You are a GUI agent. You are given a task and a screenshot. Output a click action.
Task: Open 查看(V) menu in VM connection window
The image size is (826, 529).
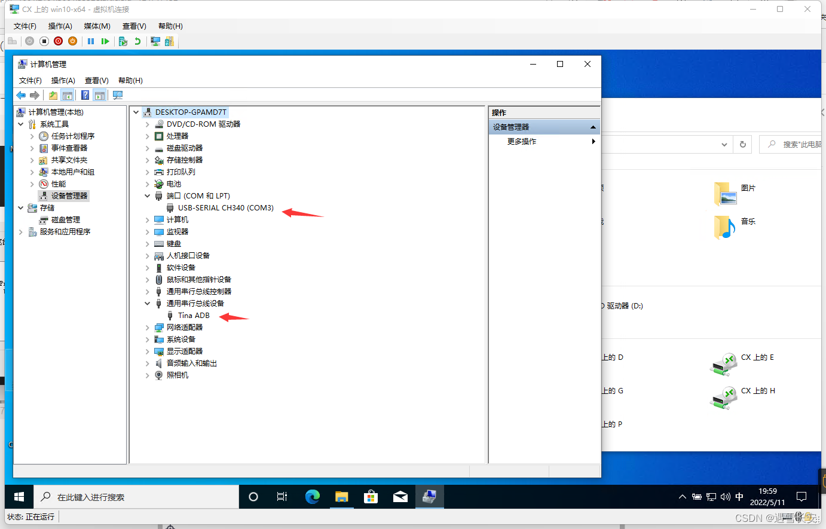point(134,26)
